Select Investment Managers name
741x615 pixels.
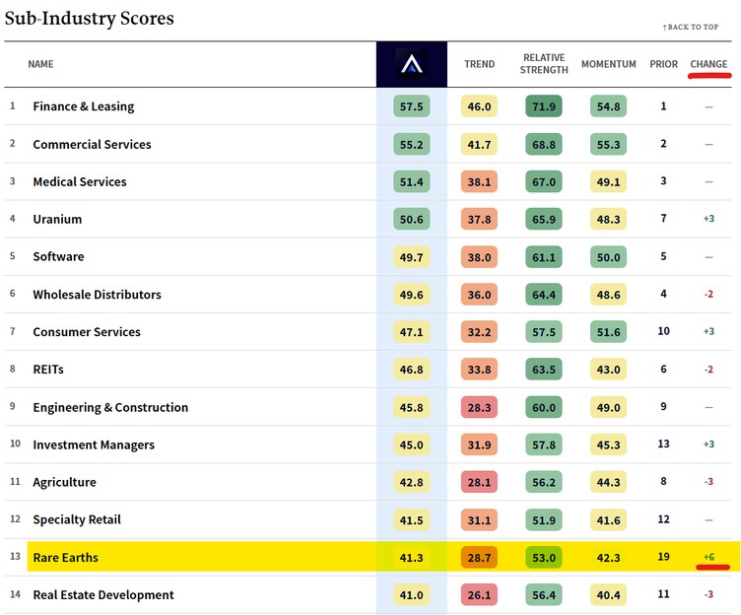coord(94,444)
